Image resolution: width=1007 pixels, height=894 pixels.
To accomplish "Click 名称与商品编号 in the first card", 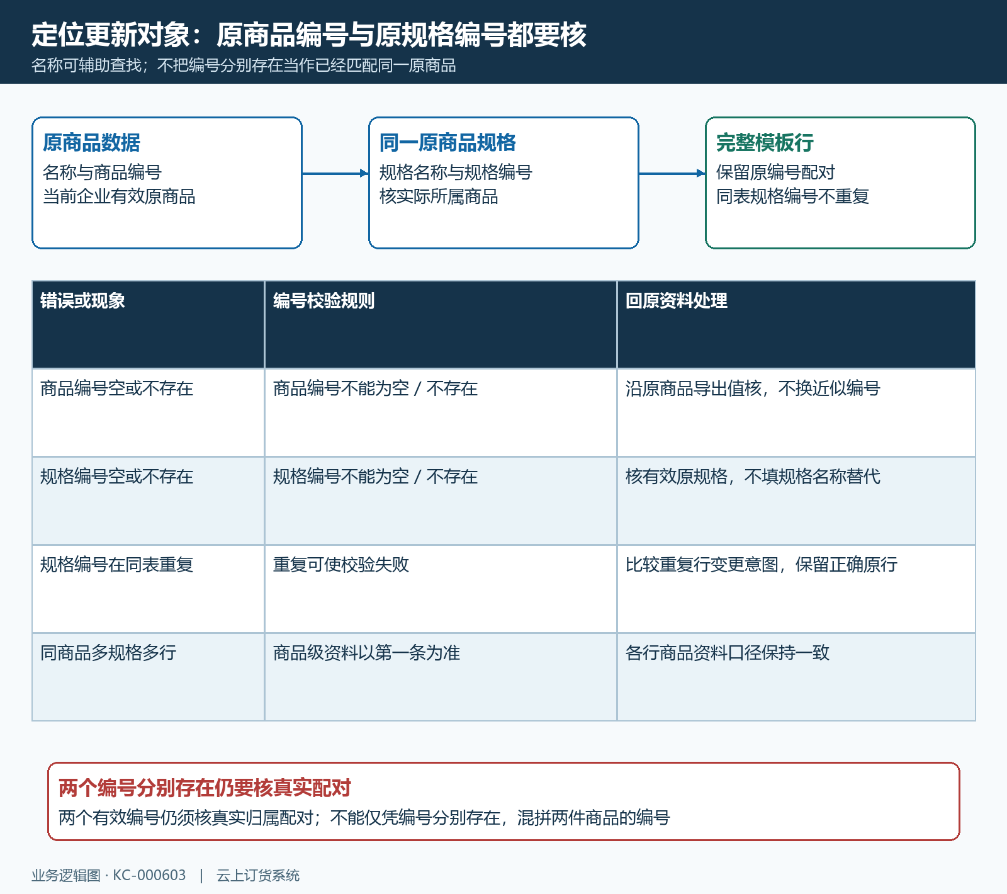I will pos(102,173).
